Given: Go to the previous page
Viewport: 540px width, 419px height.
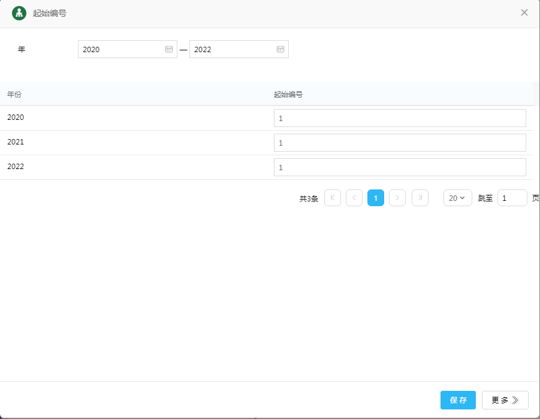Looking at the screenshot, I should 354,198.
